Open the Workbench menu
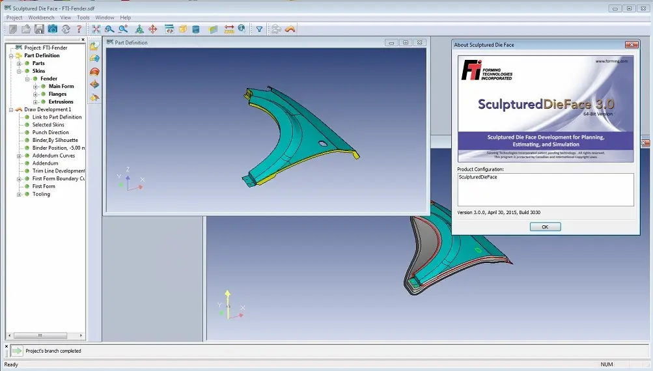Screen dimensions: 653x371 tap(41, 18)
